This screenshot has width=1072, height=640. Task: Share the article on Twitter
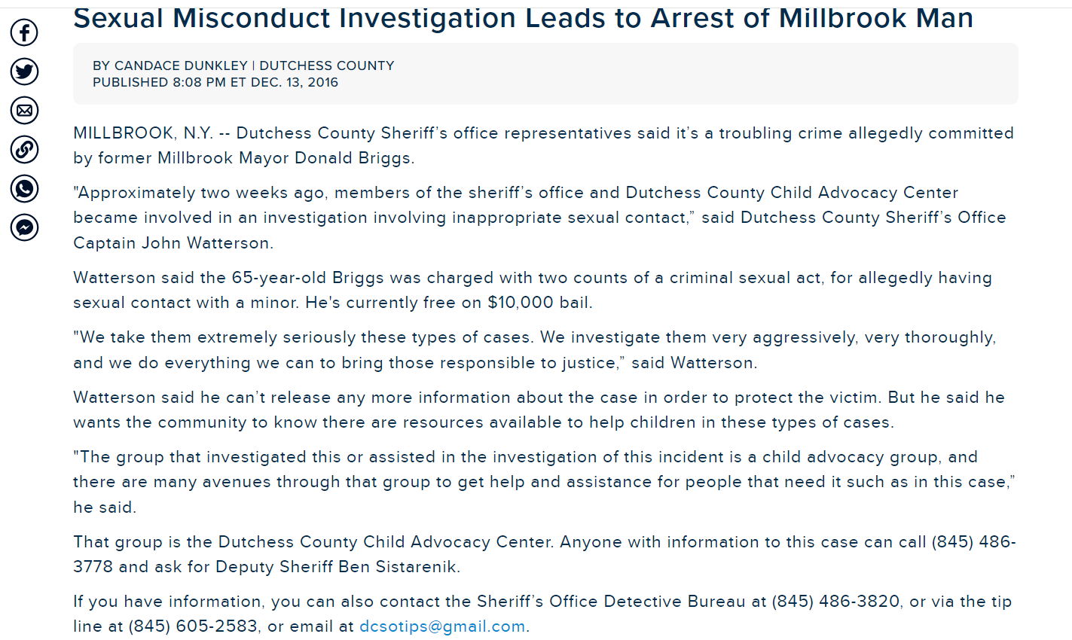(x=24, y=72)
